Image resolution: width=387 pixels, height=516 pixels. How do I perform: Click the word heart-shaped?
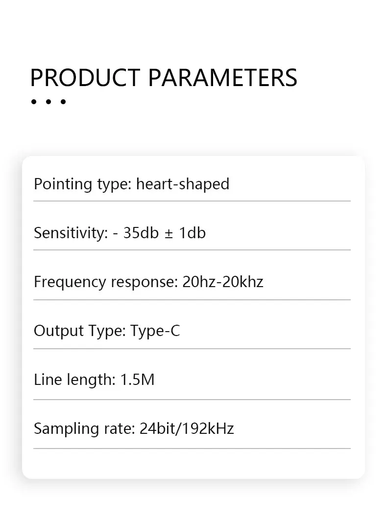(x=183, y=184)
